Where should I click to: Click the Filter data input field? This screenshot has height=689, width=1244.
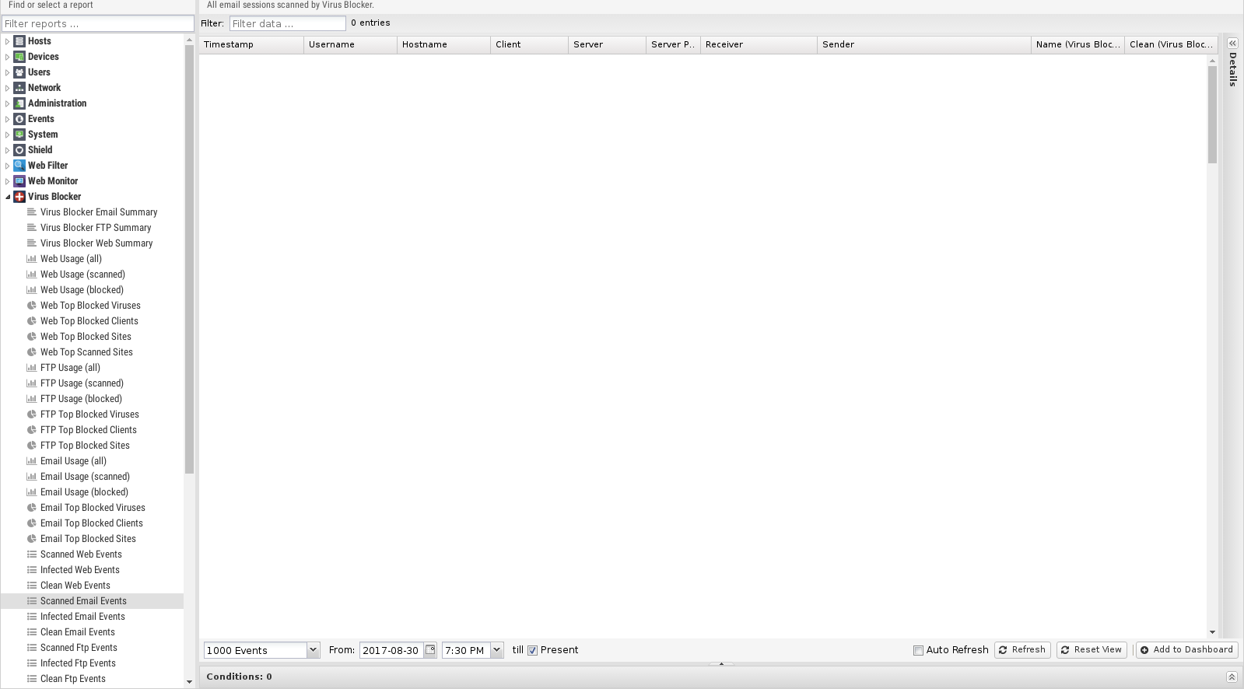point(287,23)
